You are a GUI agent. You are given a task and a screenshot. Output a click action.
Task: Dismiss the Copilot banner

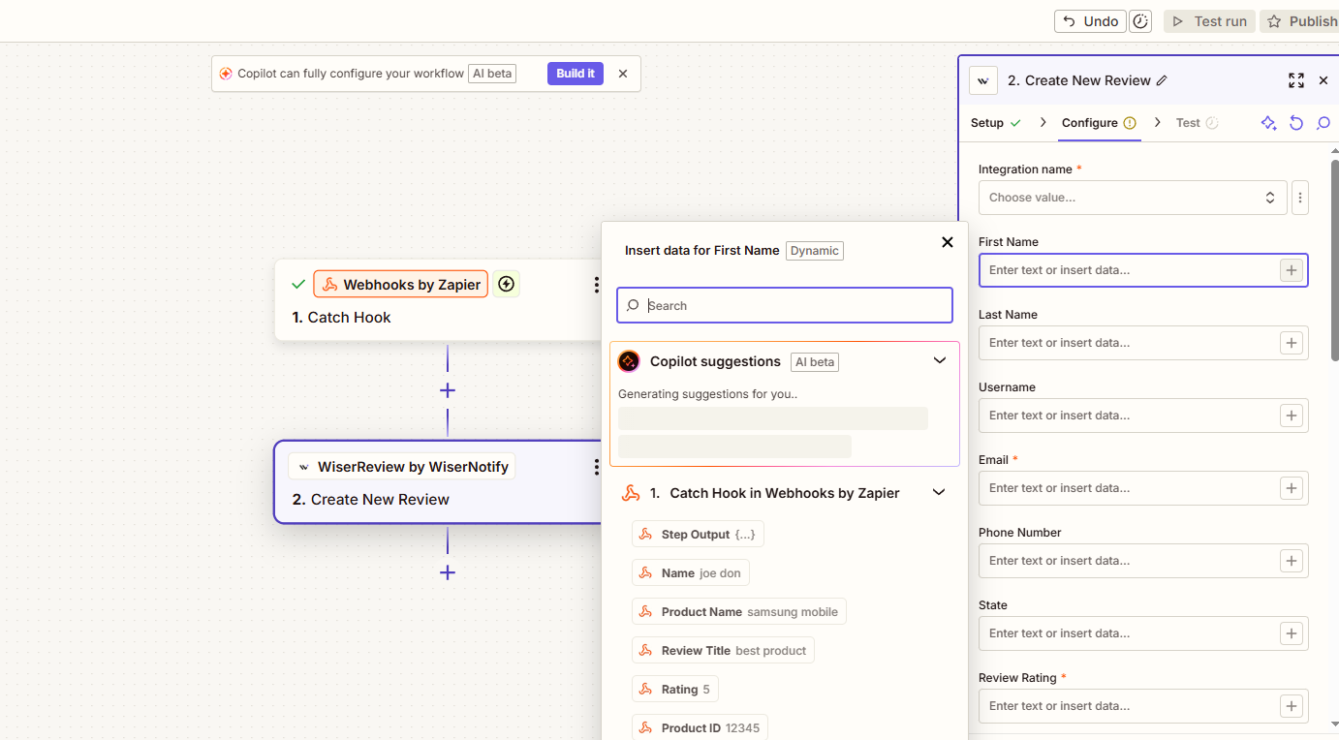pyautogui.click(x=623, y=74)
